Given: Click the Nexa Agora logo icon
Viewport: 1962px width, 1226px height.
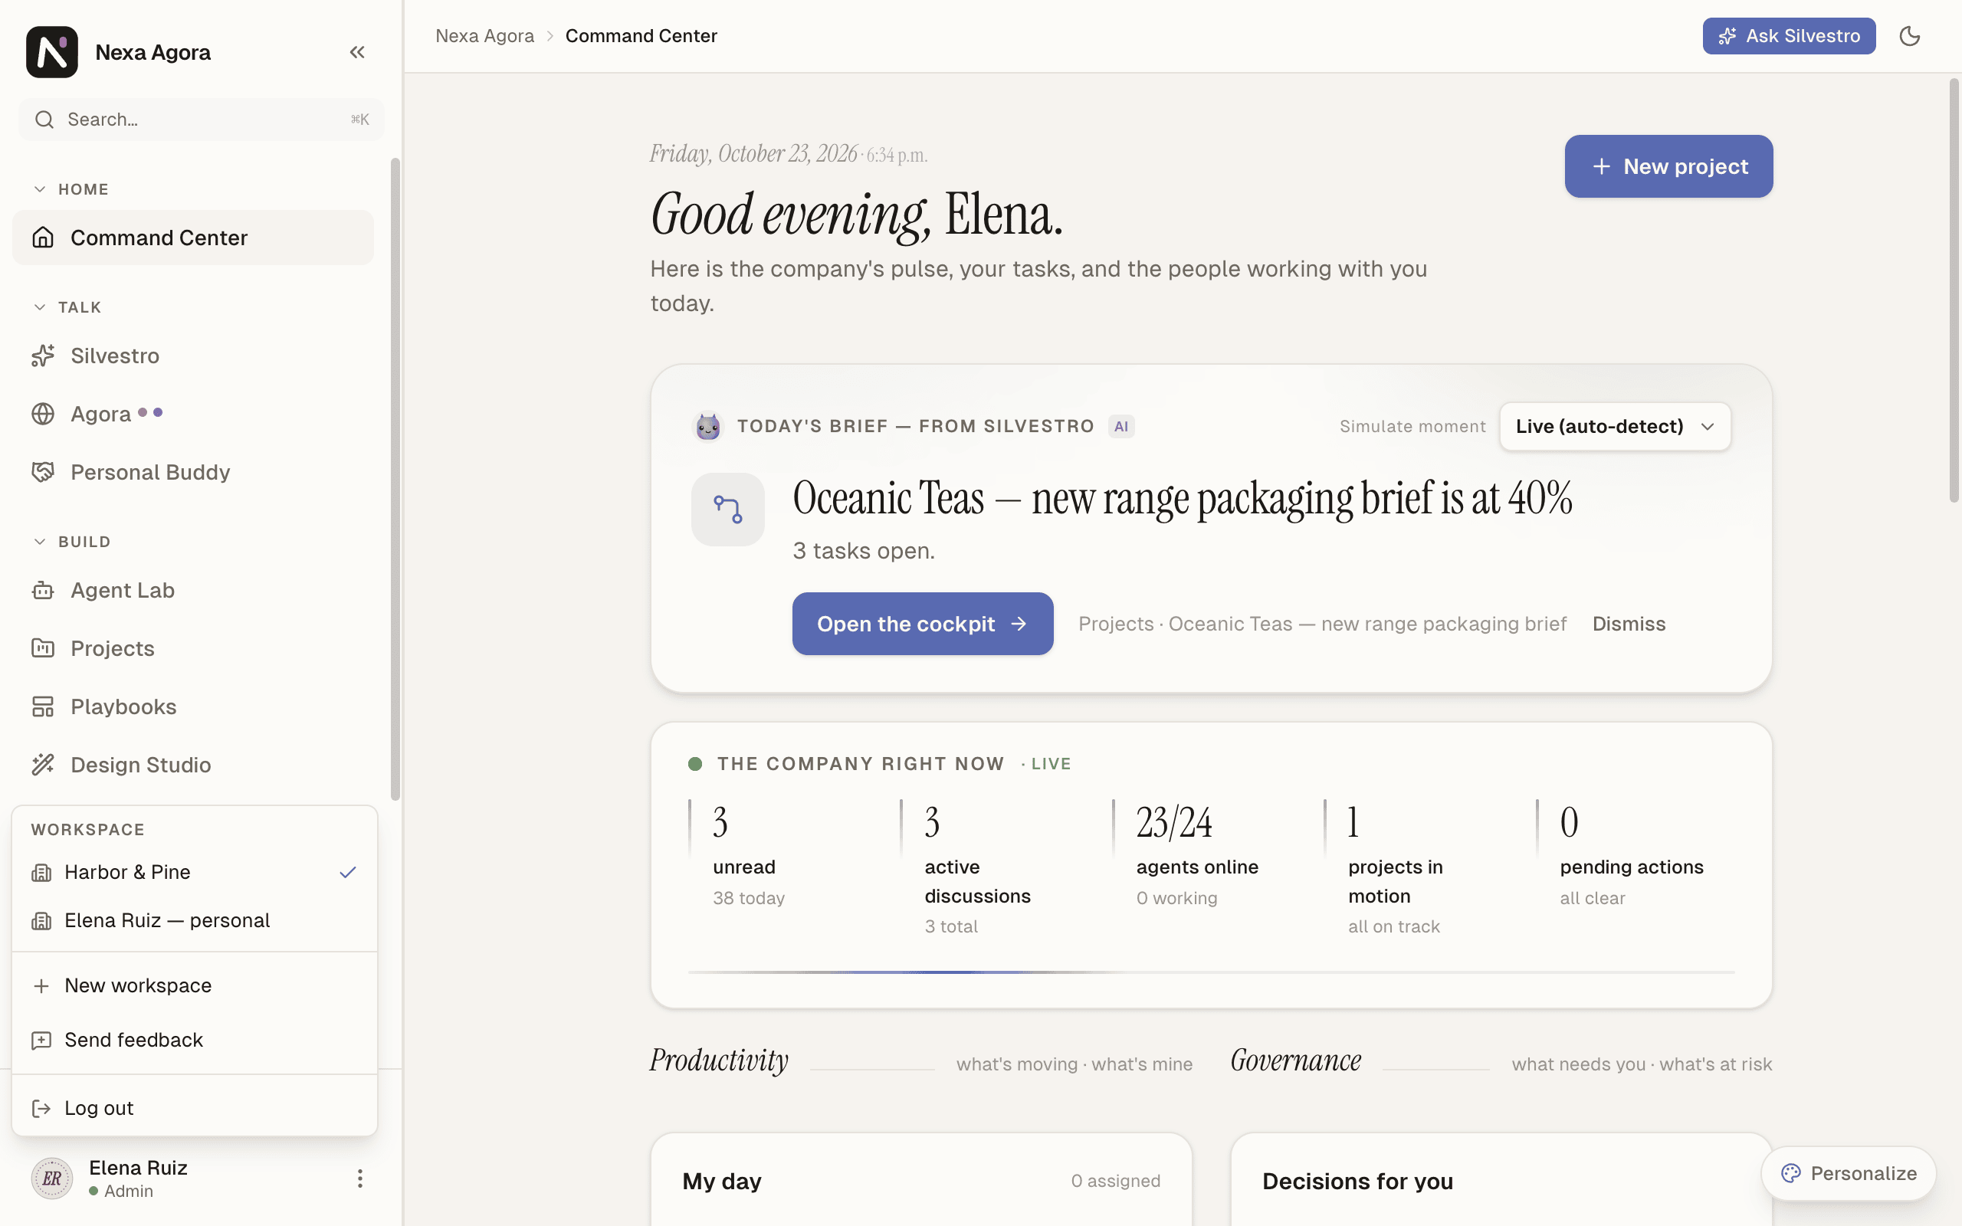Looking at the screenshot, I should click(52, 52).
